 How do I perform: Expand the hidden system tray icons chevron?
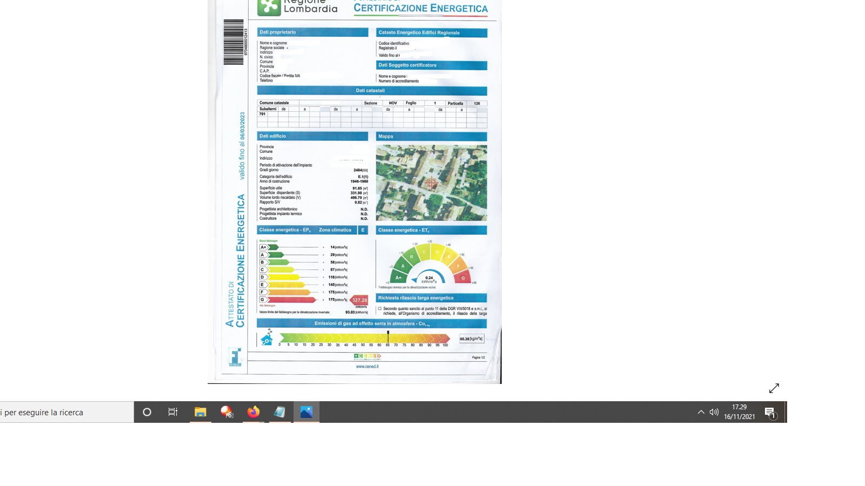[701, 412]
